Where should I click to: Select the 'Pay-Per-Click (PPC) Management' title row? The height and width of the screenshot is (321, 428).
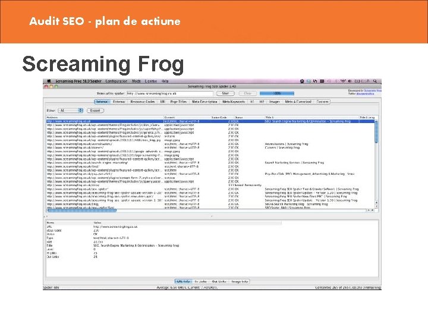point(210,174)
